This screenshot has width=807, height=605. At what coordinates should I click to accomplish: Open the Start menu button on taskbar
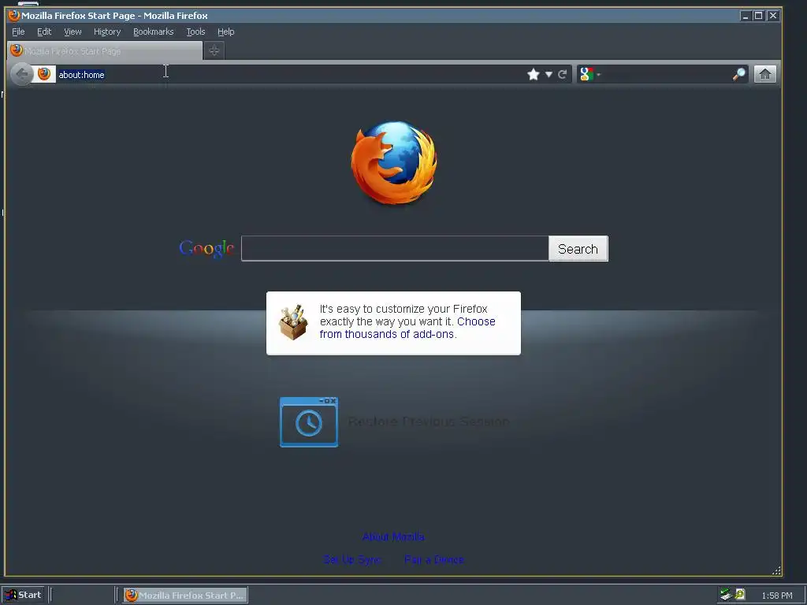coord(23,596)
